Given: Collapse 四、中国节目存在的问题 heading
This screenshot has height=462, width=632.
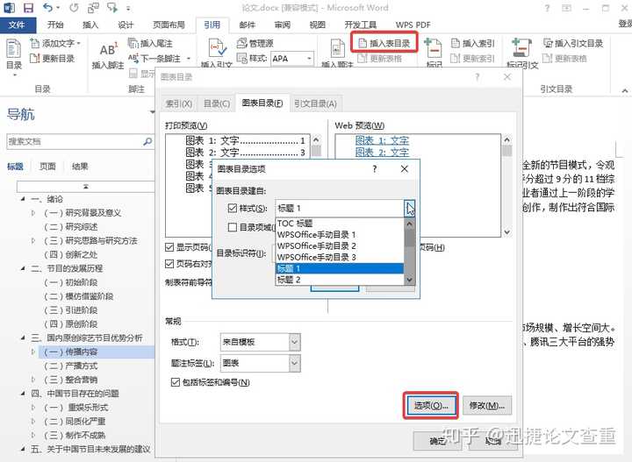Looking at the screenshot, I should 23,394.
